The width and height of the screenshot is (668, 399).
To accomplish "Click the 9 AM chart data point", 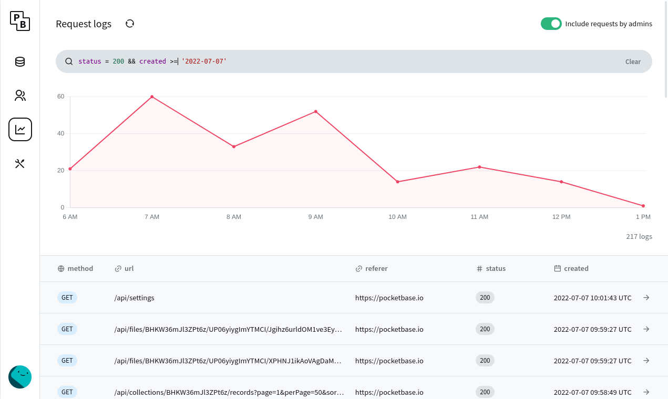I will click(x=316, y=111).
